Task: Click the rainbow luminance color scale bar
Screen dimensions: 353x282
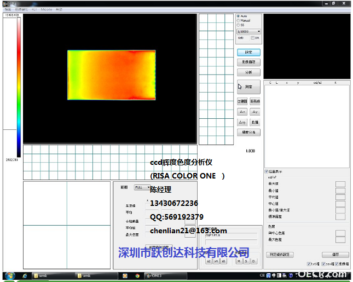Action: click(x=19, y=88)
